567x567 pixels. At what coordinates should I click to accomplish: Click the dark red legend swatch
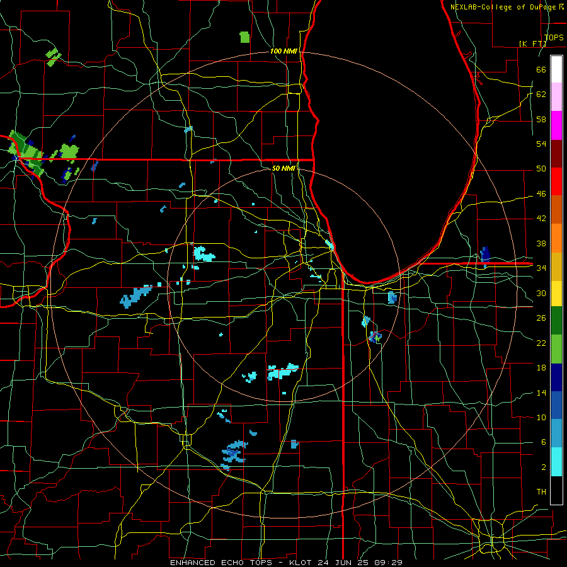coord(556,153)
